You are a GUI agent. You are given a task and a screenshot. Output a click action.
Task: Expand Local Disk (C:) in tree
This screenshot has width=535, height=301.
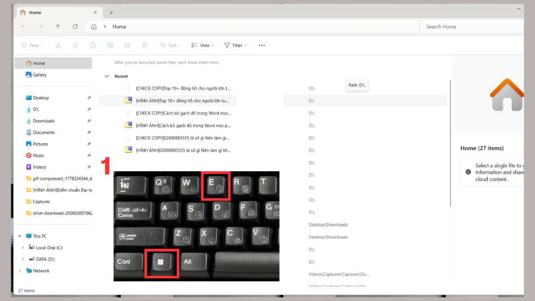[x=23, y=247]
